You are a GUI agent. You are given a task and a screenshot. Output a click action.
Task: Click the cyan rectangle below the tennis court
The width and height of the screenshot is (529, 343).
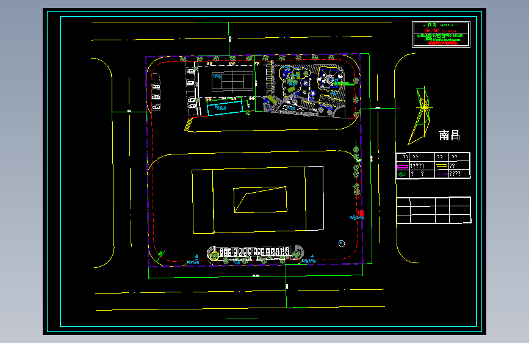coord(225,108)
